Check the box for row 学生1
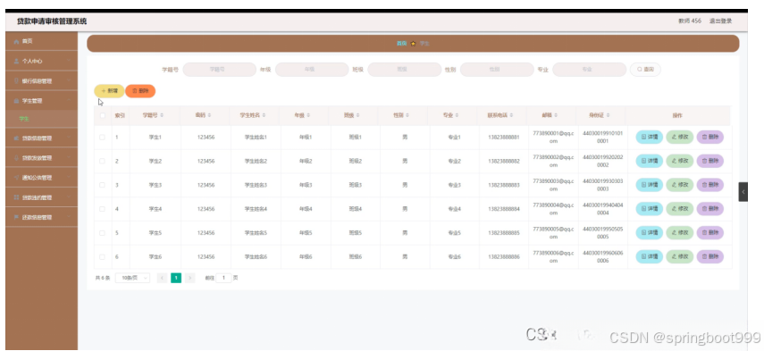Image resolution: width=764 pixels, height=351 pixels. 102,138
